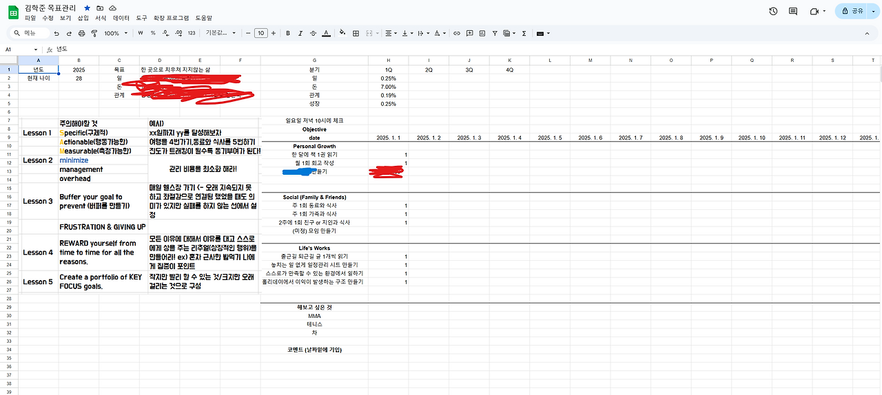Open the 도구 menu
The width and height of the screenshot is (882, 395).
tap(142, 18)
